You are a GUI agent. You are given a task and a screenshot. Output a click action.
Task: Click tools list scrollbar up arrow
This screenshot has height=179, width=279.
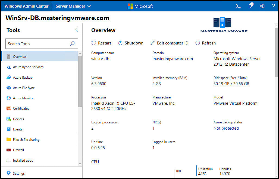click(x=80, y=53)
